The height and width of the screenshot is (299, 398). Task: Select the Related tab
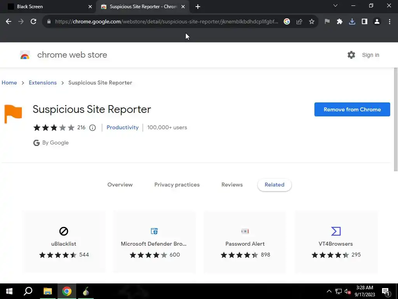pyautogui.click(x=274, y=185)
